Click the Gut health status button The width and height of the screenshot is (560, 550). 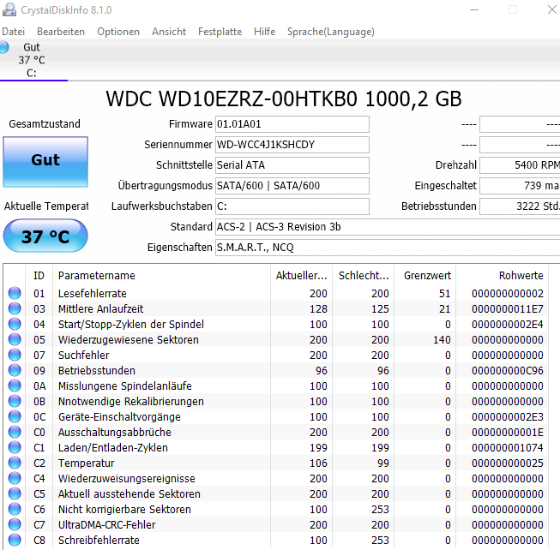point(45,162)
